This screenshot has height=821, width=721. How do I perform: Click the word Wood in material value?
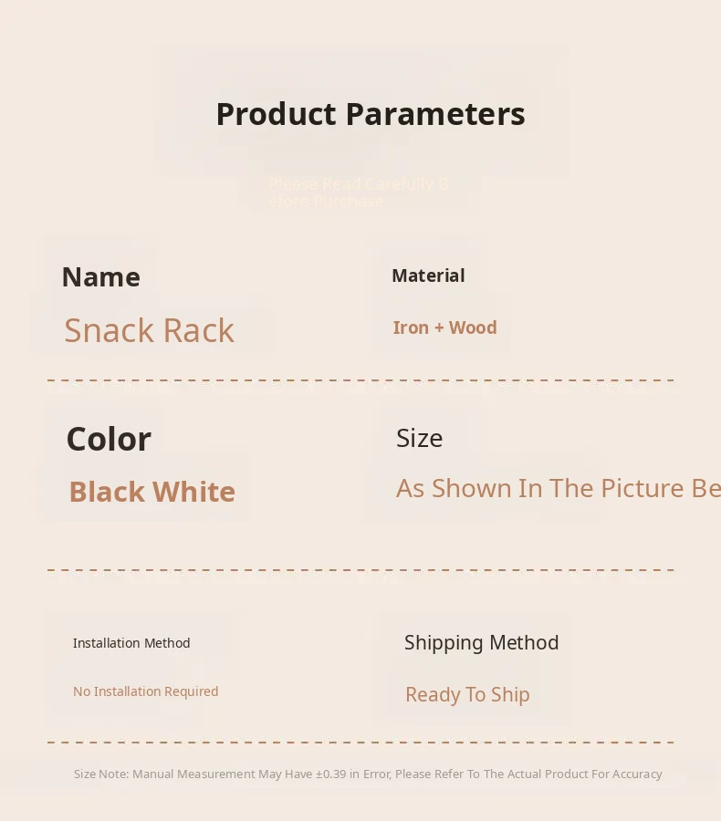click(473, 327)
